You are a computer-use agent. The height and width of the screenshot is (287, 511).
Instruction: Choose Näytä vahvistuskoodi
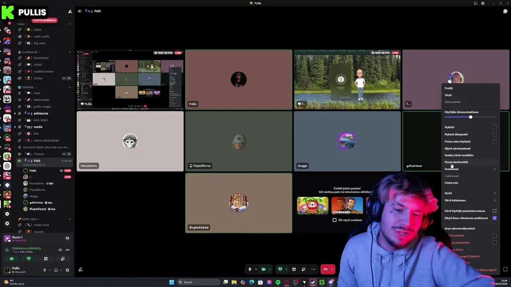(470, 149)
